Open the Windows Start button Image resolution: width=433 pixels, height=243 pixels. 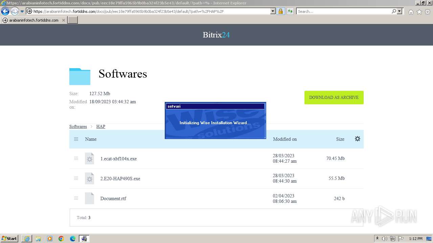9,239
